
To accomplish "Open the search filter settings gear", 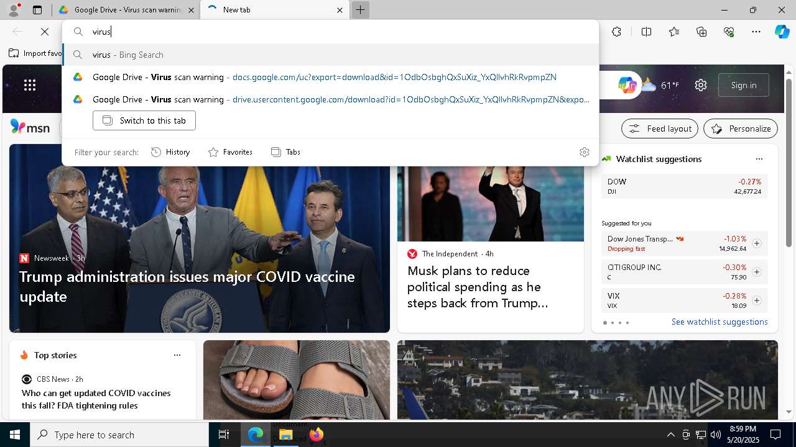I will pyautogui.click(x=584, y=152).
